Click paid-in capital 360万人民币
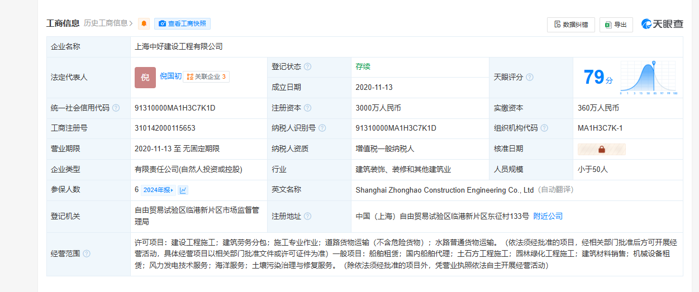This screenshot has height=292, width=699. (598, 108)
